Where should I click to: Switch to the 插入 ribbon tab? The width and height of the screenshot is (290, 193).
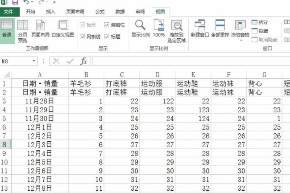pyautogui.click(x=51, y=12)
